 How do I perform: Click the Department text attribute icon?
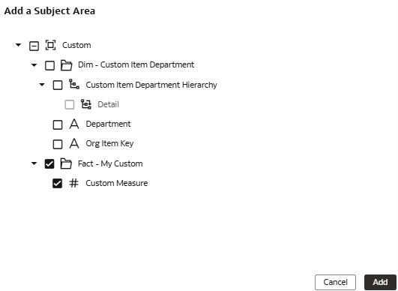pyautogui.click(x=74, y=124)
